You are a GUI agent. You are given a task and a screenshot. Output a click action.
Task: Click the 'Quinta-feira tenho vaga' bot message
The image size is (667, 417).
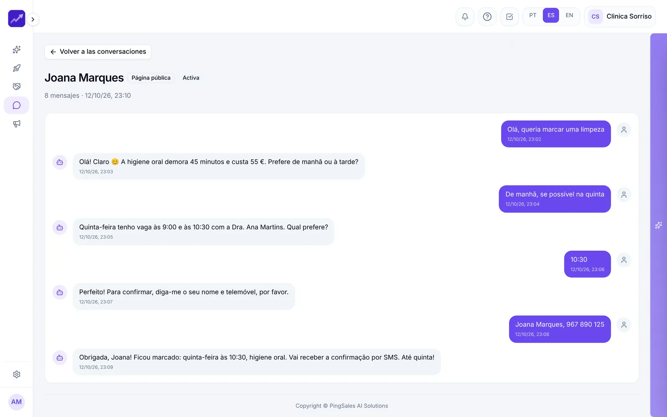tap(203, 231)
